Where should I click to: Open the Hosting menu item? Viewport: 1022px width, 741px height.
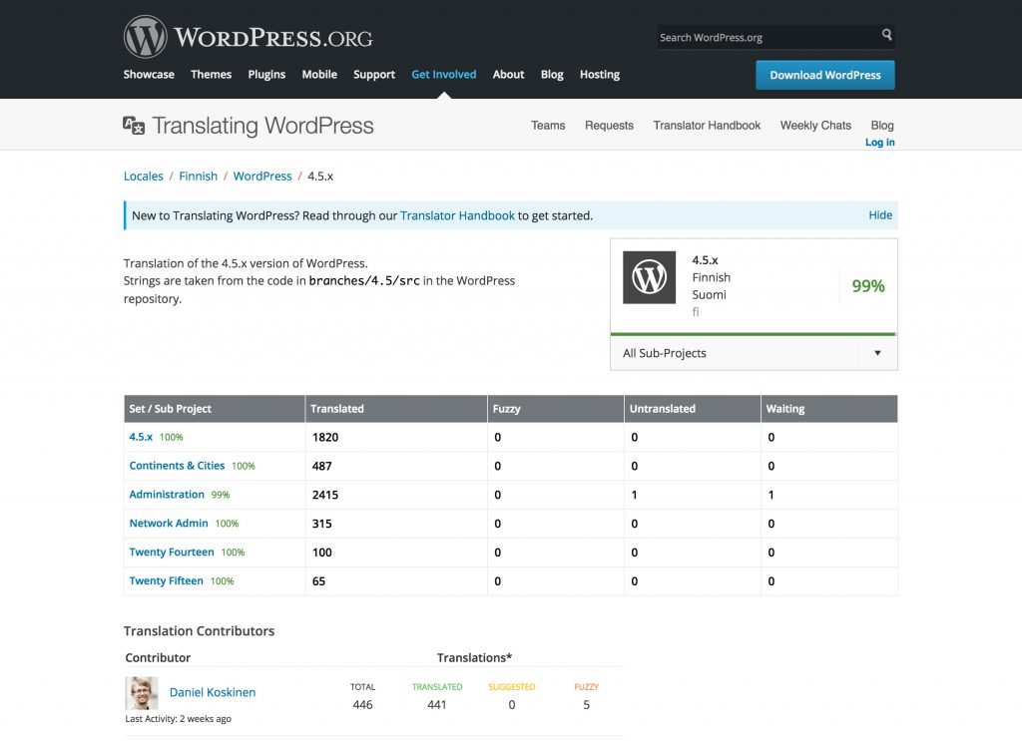coord(600,74)
